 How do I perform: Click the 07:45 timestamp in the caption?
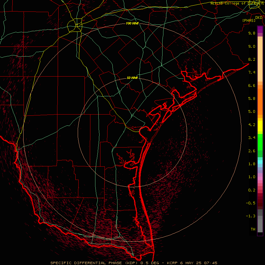(211, 263)
